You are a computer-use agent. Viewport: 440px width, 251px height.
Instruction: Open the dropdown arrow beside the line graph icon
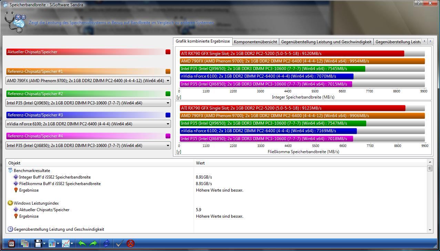pos(72,244)
